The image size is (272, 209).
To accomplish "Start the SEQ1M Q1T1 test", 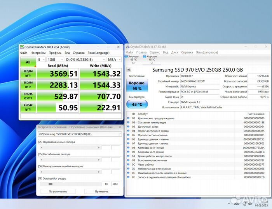I will pos(28,85).
